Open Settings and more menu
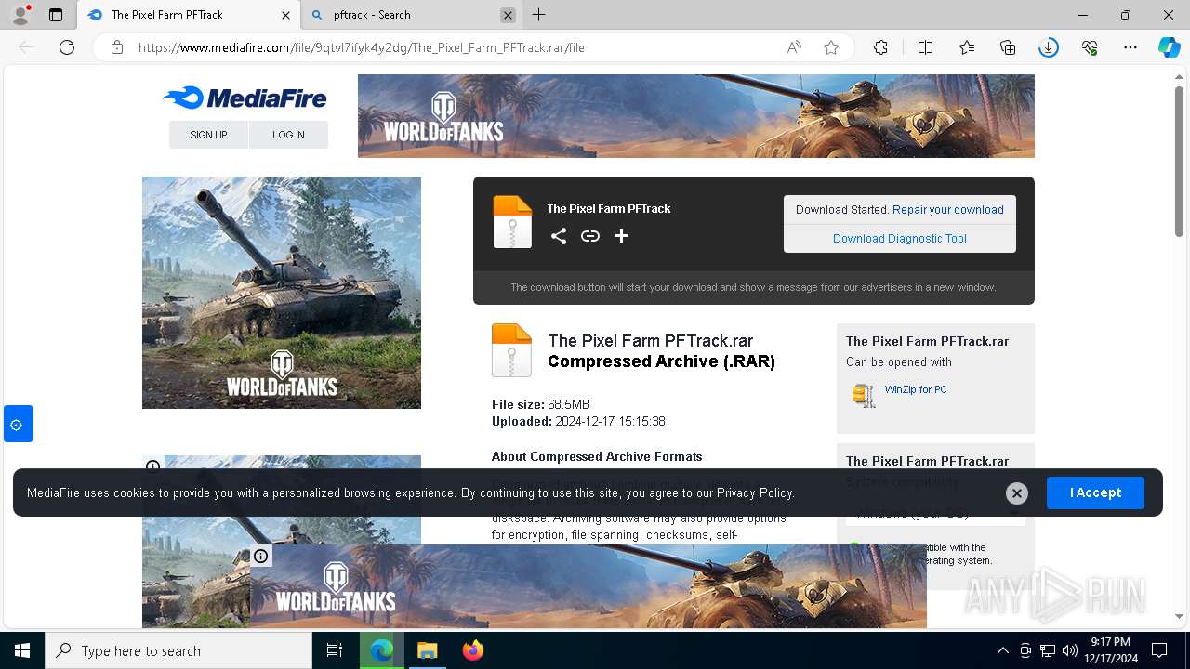 click(1130, 47)
